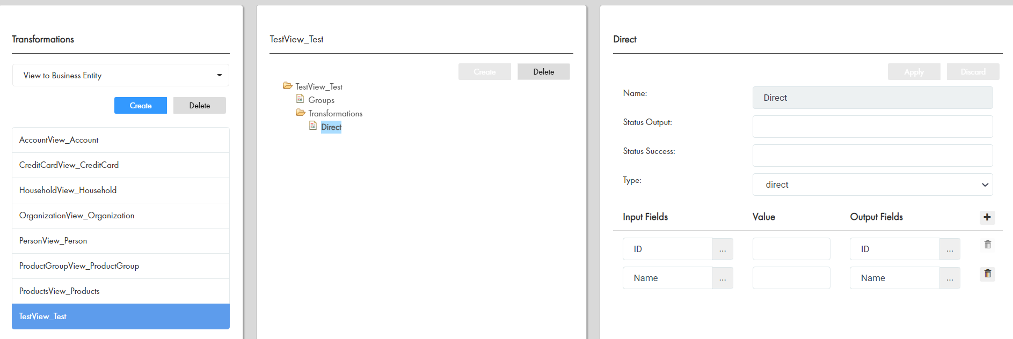Select the highlighted TestView_Test list item
The image size is (1013, 339).
pos(121,316)
